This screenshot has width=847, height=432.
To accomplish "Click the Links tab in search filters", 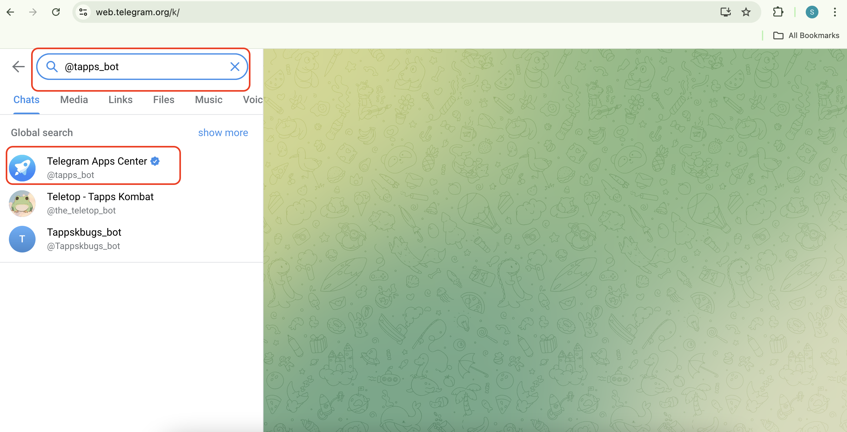I will (x=120, y=100).
